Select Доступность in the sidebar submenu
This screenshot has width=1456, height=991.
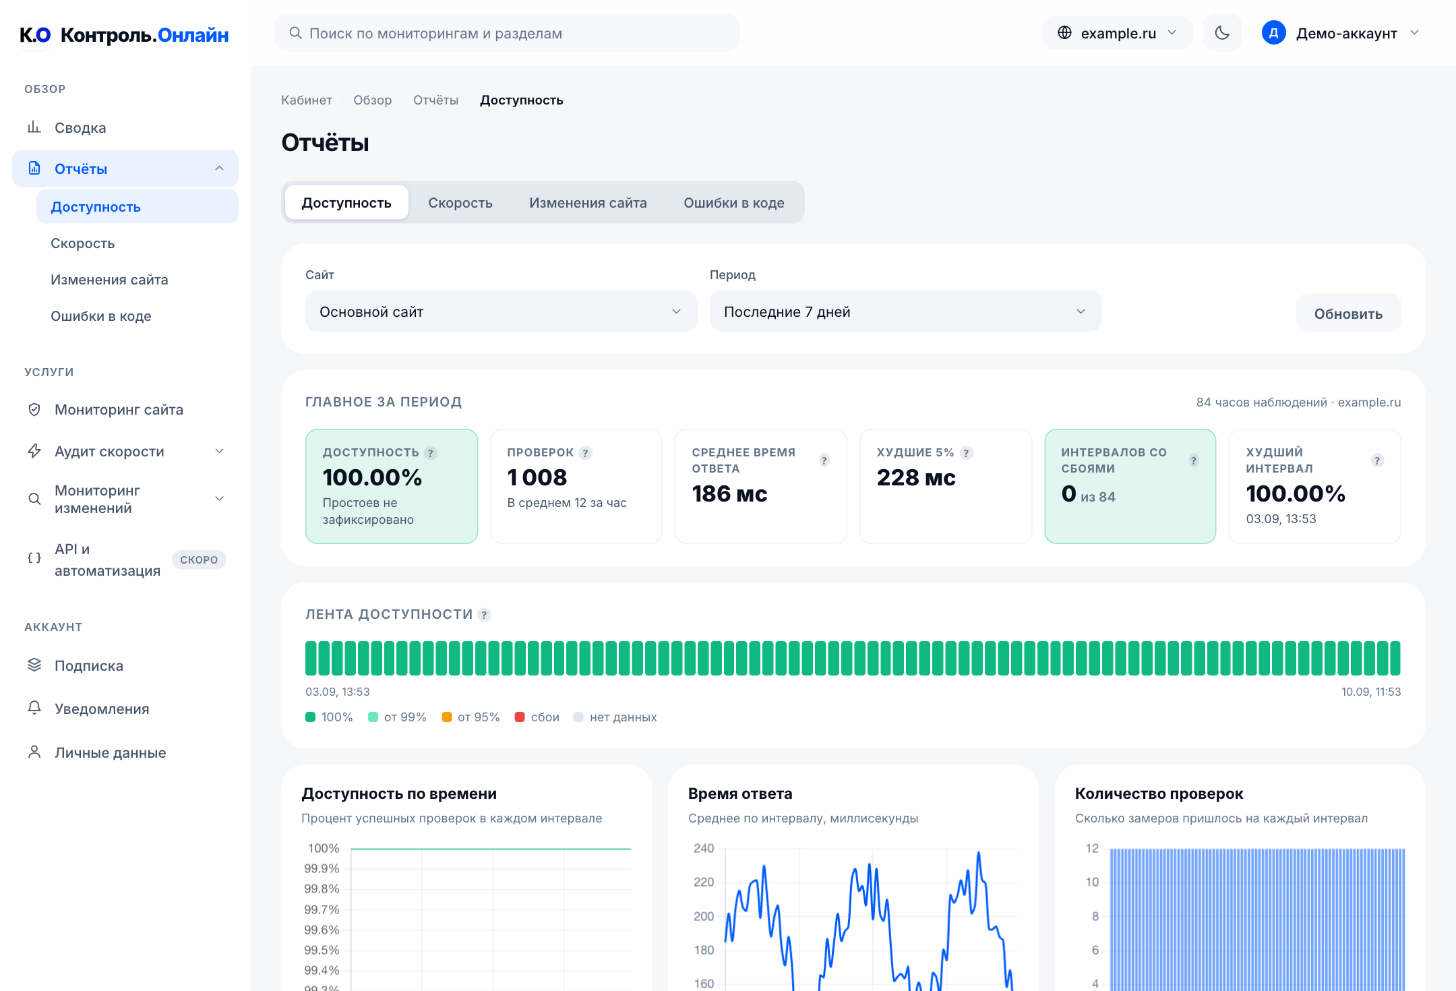[x=138, y=206]
